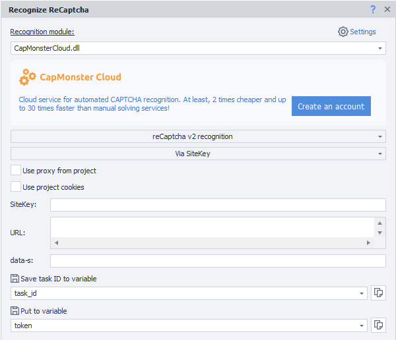Focus the data-s text field

point(218,261)
